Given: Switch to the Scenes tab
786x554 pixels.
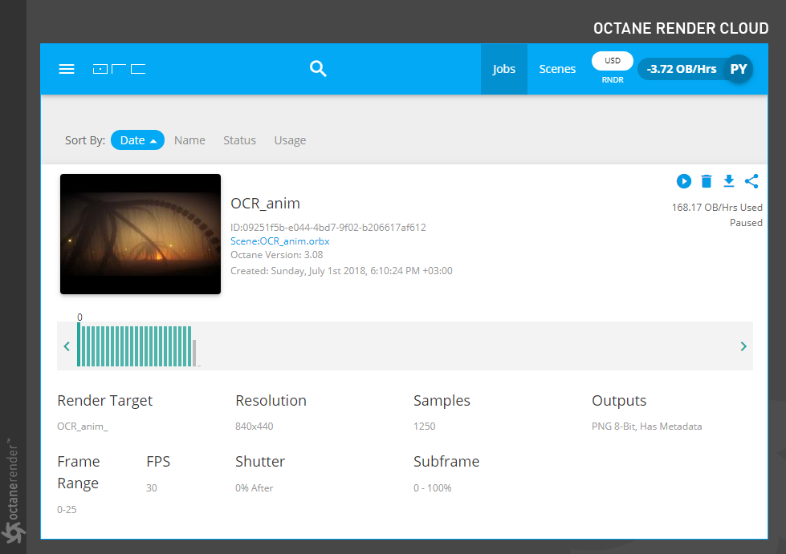Looking at the screenshot, I should (557, 69).
